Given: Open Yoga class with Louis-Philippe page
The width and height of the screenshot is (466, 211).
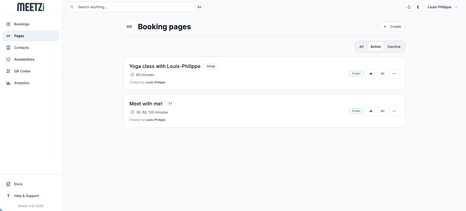Looking at the screenshot, I should click(165, 66).
